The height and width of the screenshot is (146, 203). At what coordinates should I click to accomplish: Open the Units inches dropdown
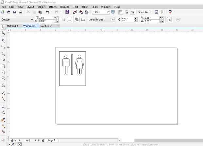point(112,20)
